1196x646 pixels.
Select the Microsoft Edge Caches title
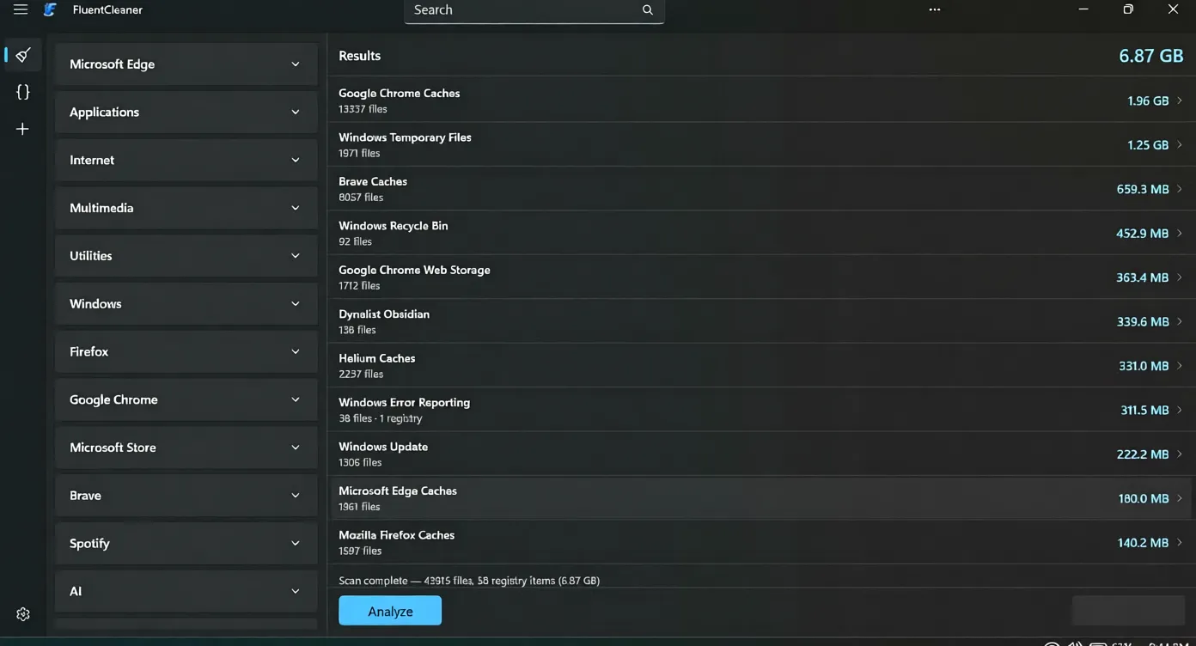pyautogui.click(x=398, y=491)
